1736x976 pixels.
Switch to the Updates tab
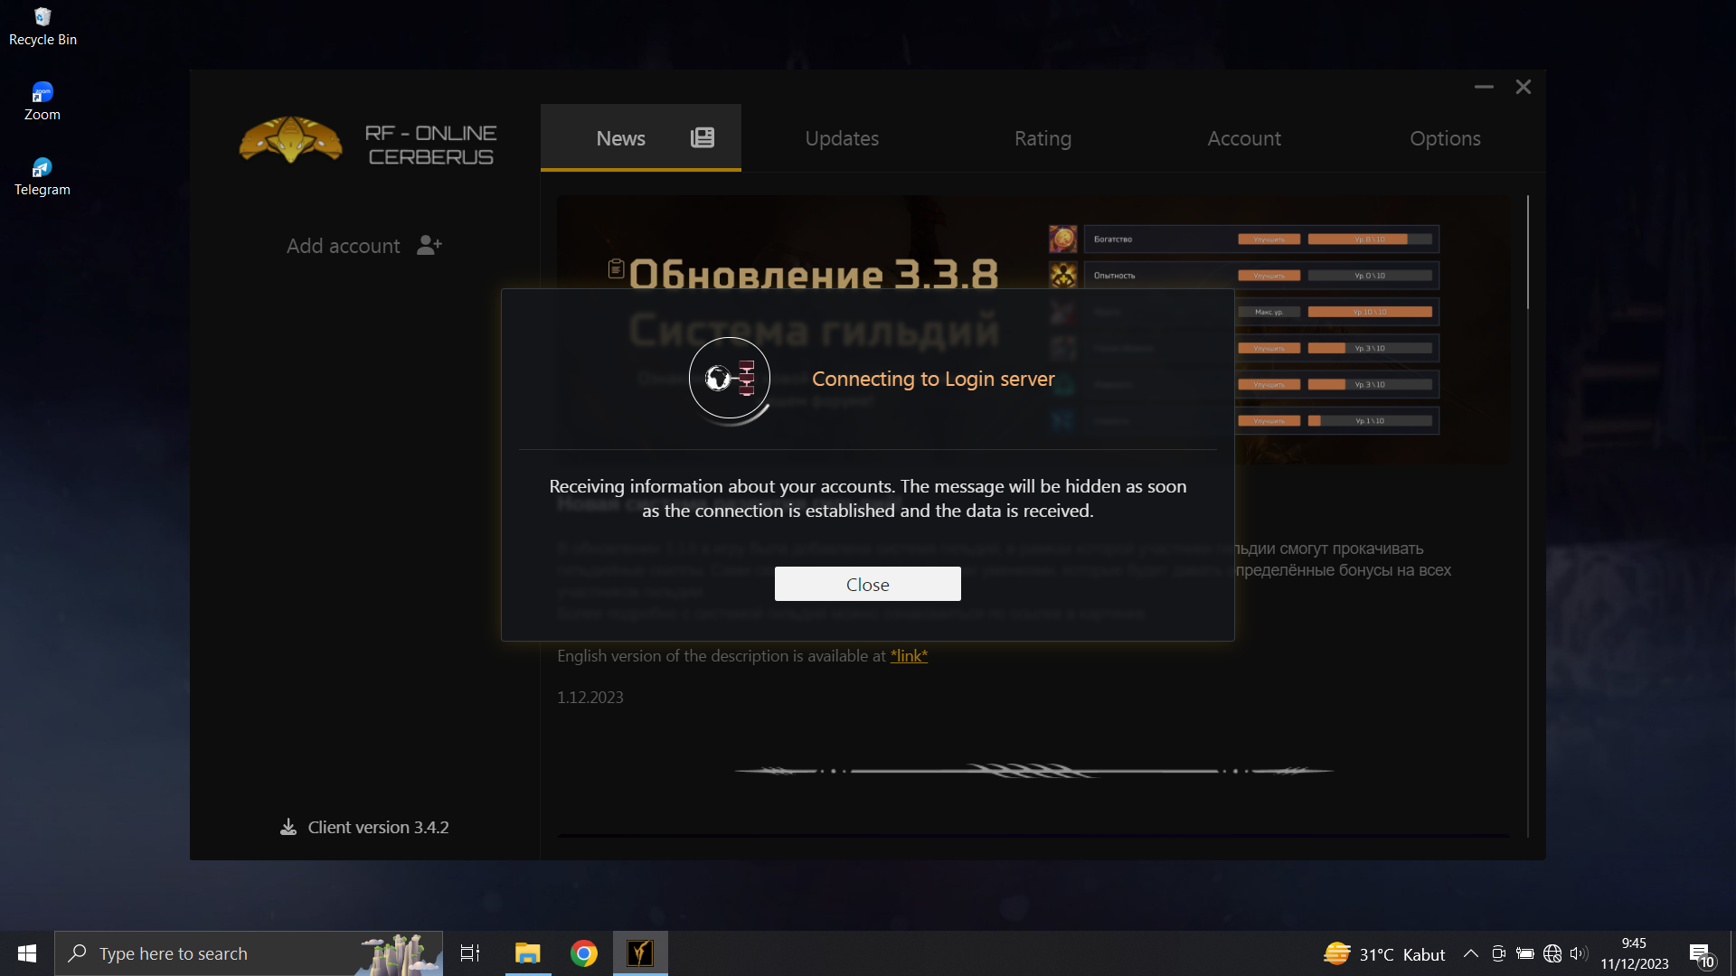pyautogui.click(x=842, y=138)
